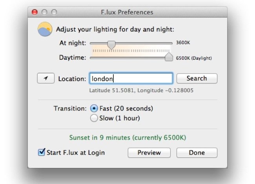Click the tick-marked gradient between sliders
Viewport: 255px width, 184px height.
tap(131, 51)
